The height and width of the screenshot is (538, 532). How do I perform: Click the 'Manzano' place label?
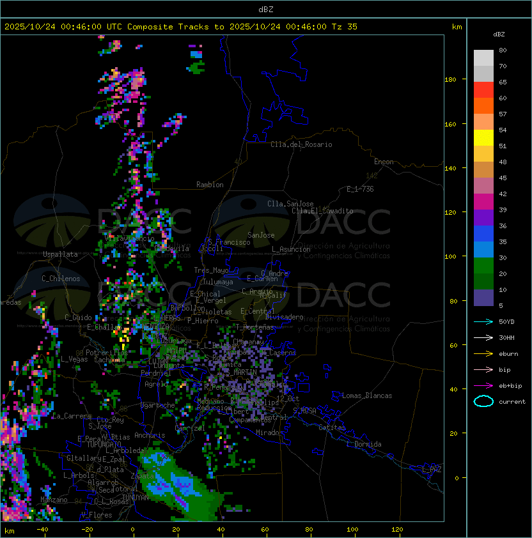pyautogui.click(x=54, y=500)
